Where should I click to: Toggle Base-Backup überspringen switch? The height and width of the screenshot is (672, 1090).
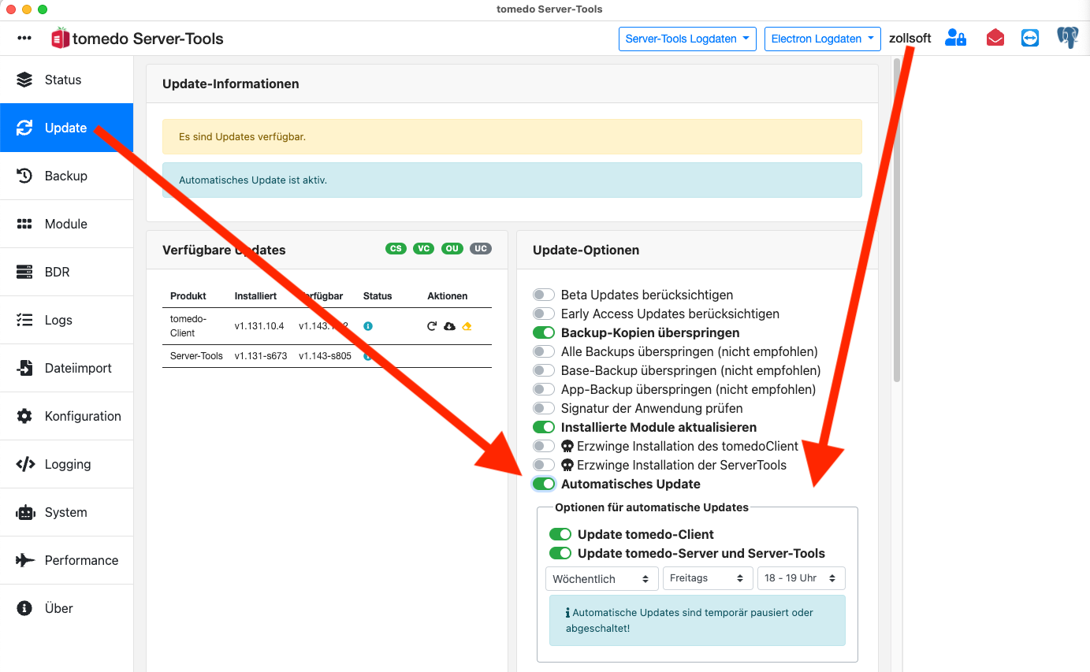pos(544,370)
